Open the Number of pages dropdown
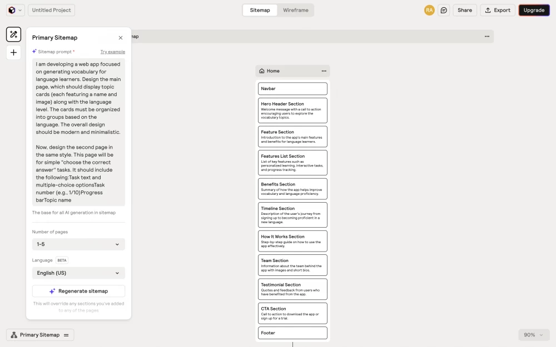The height and width of the screenshot is (347, 556). click(78, 244)
